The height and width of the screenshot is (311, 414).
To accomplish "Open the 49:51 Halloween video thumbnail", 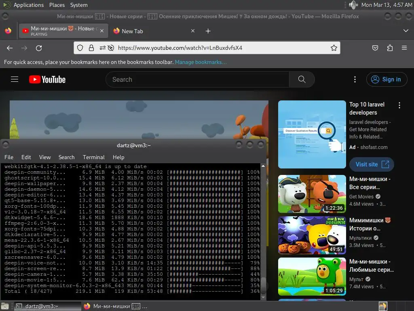I will click(312, 235).
